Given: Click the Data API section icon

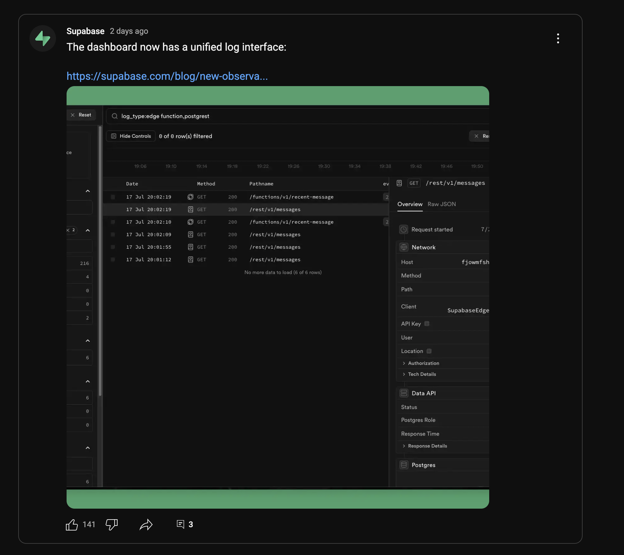Looking at the screenshot, I should click(404, 393).
